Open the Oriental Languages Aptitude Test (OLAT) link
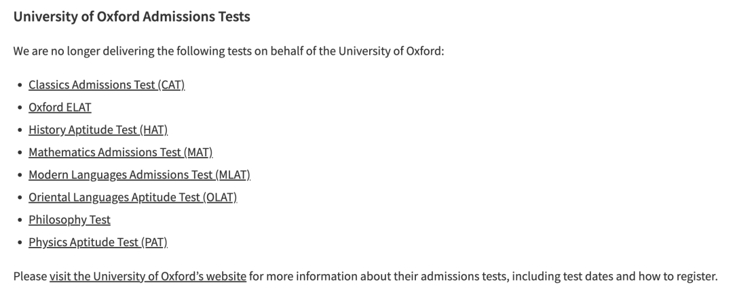This screenshot has height=297, width=733. pyautogui.click(x=133, y=198)
